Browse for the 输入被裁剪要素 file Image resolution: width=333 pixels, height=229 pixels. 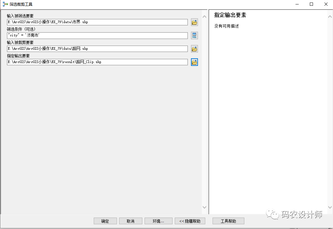point(194,49)
